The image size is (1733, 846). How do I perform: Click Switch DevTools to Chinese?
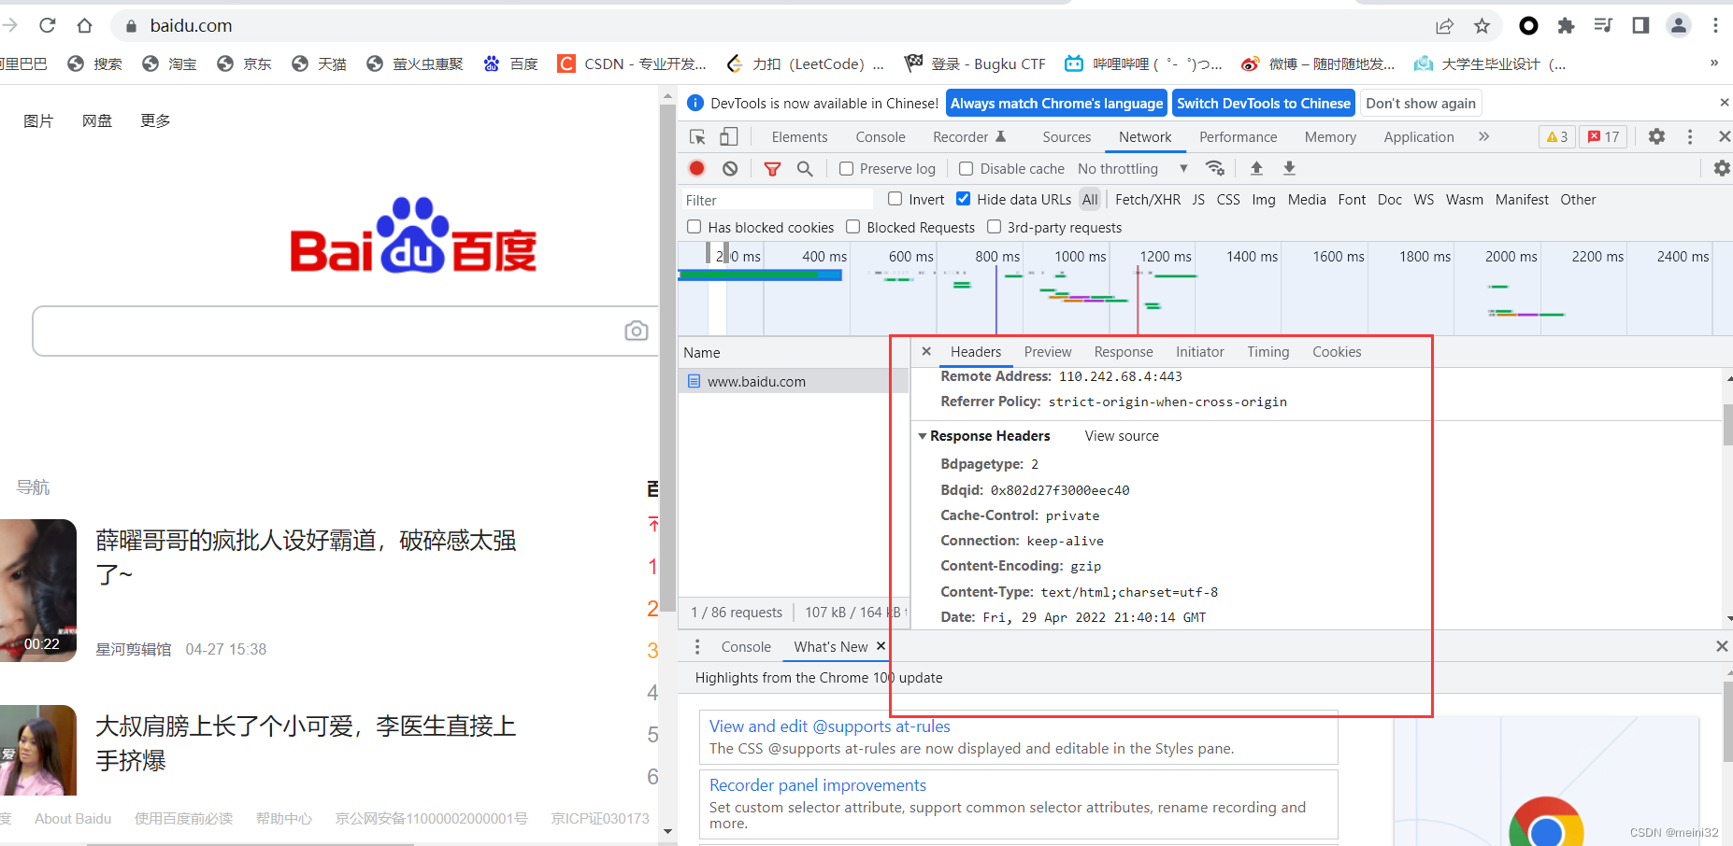[x=1264, y=104]
